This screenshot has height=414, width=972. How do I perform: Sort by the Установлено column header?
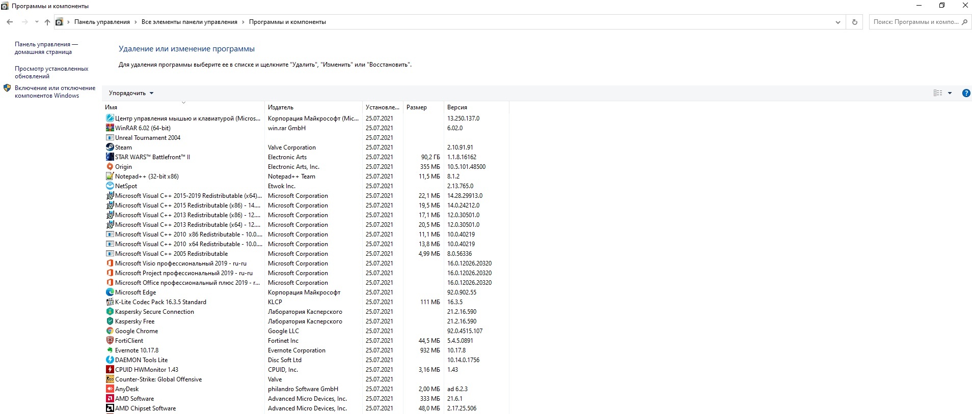tap(383, 107)
